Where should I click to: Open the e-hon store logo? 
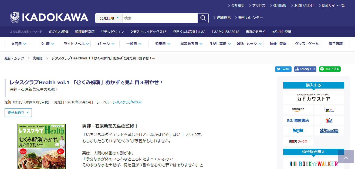pos(329,110)
